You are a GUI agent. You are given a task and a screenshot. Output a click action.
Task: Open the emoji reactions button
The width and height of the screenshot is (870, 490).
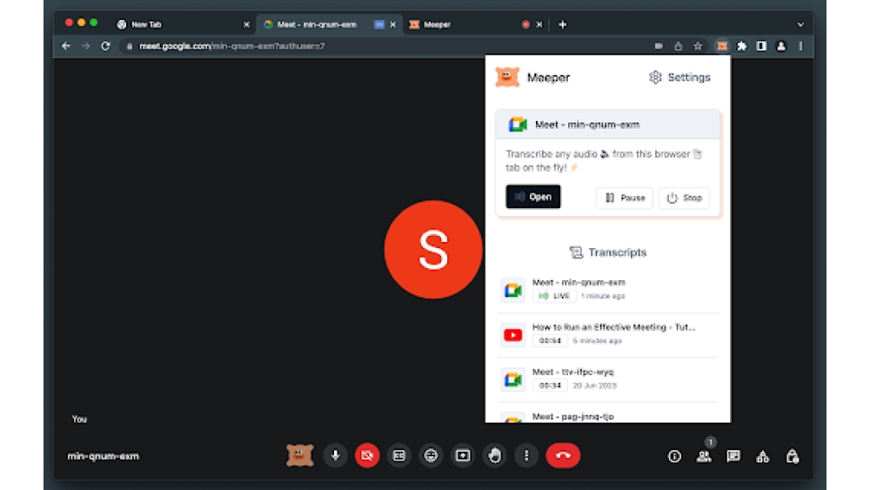tap(432, 455)
